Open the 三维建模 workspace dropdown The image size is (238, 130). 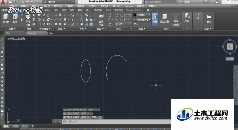59,2
